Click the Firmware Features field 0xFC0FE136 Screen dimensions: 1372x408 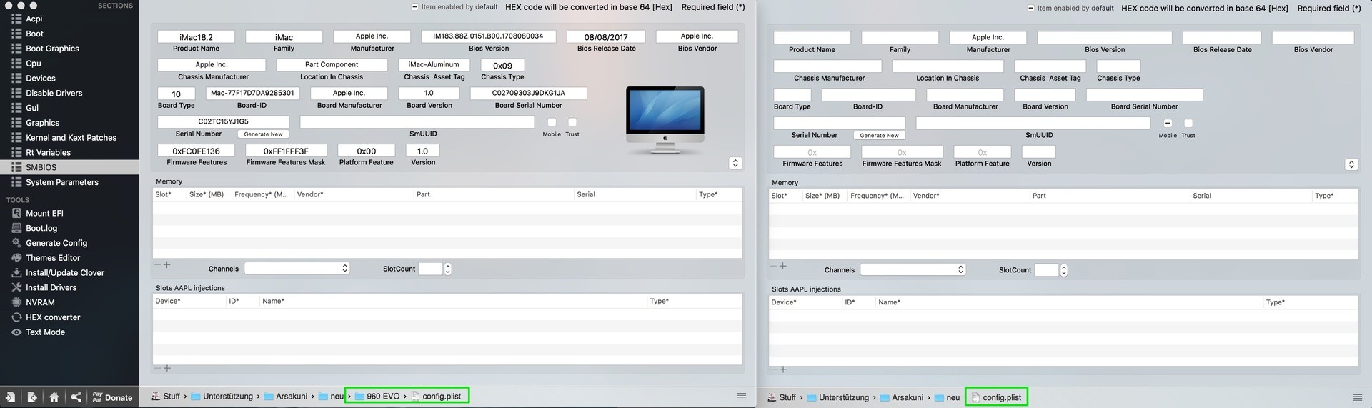point(196,151)
